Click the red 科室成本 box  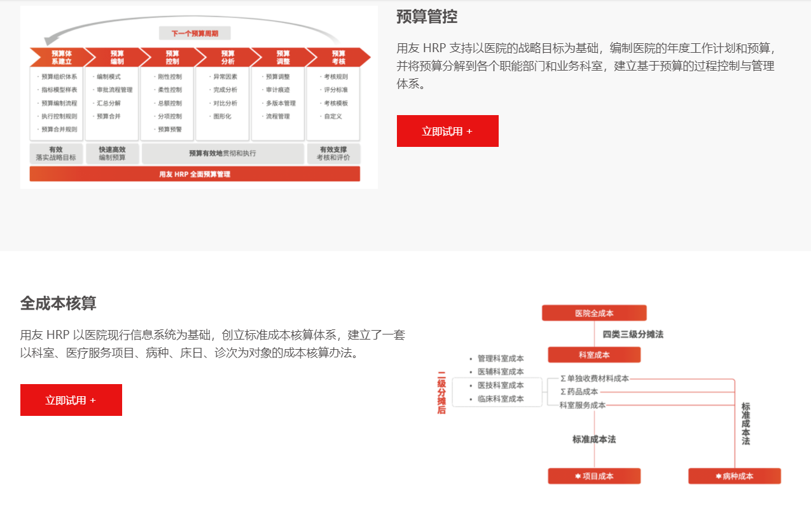pos(594,355)
